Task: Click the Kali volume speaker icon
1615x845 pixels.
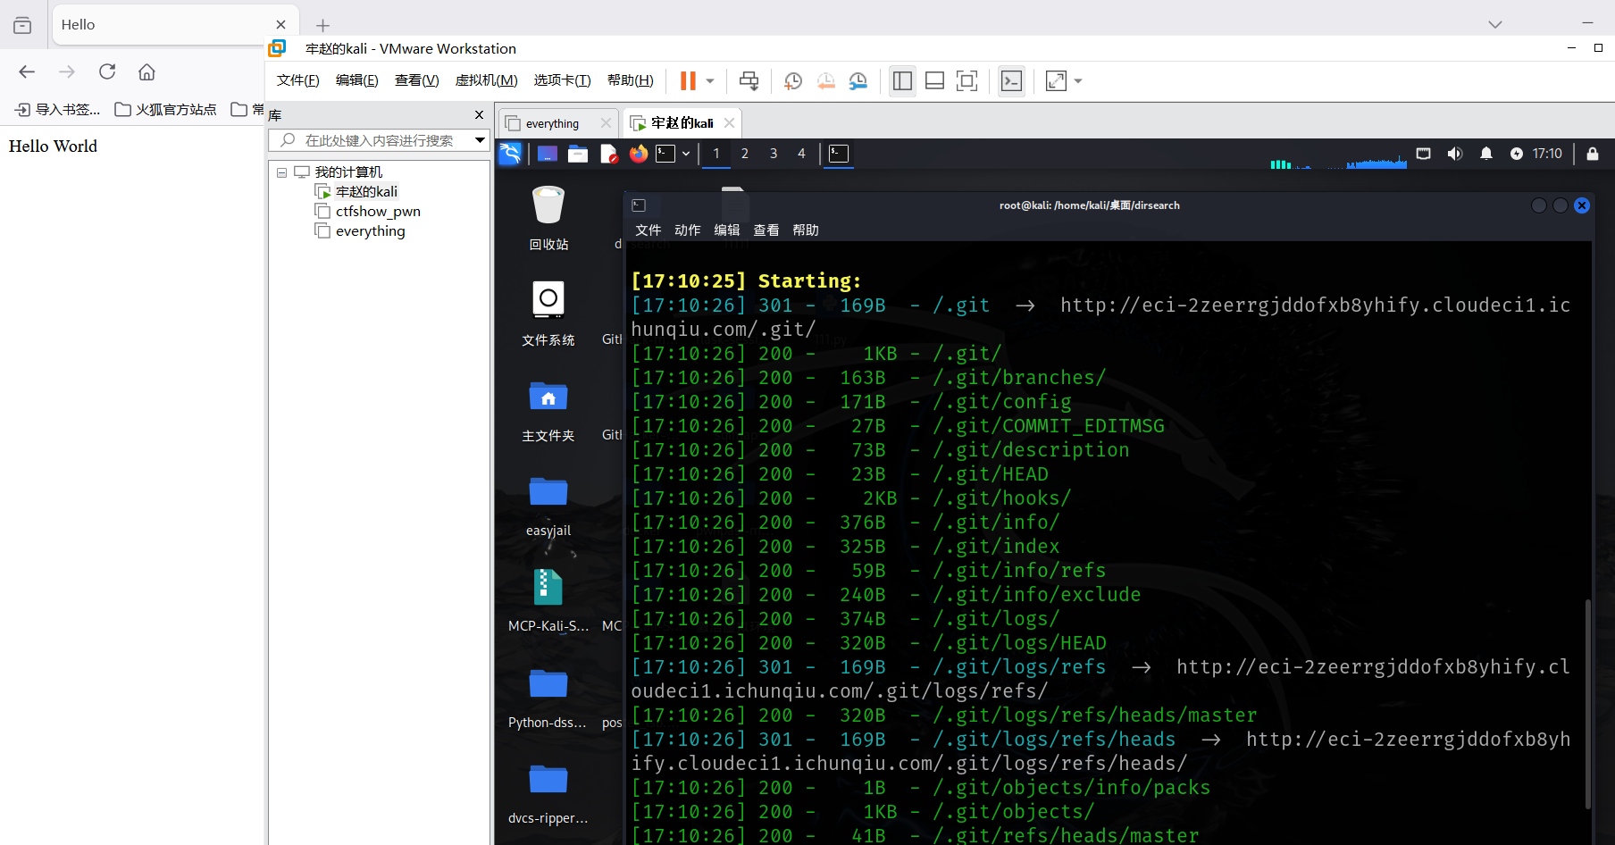Action: 1455,154
